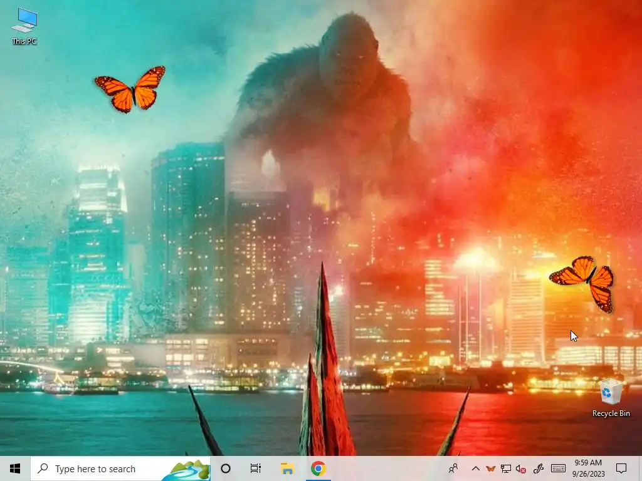
Task: Launch Google Chrome from the taskbar
Action: (318, 468)
